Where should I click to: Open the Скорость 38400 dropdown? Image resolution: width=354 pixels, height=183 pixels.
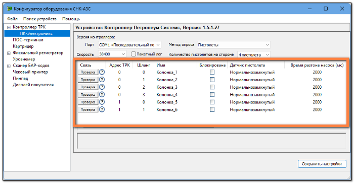(112, 54)
